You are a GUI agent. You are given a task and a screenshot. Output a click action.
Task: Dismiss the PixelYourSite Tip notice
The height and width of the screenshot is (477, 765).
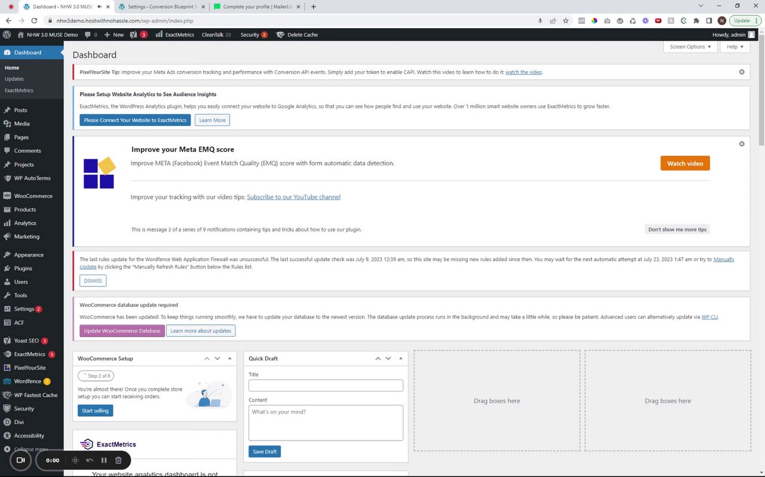pos(742,72)
